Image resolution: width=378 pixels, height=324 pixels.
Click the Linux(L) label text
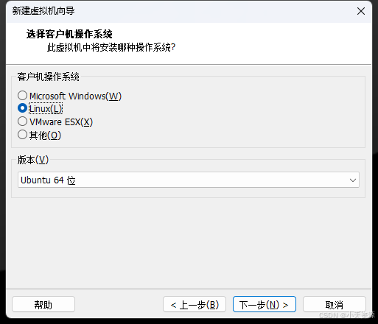(x=46, y=109)
